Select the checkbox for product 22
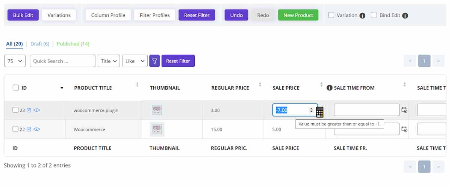 [x=15, y=129]
